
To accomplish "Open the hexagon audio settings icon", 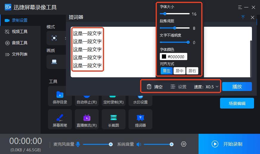I will [x=184, y=144].
